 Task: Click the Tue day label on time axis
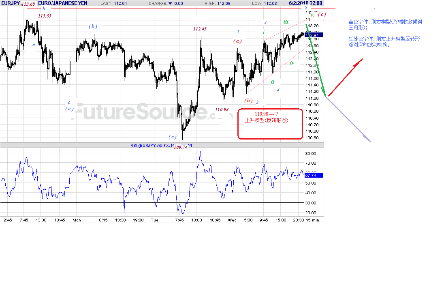coord(155,220)
